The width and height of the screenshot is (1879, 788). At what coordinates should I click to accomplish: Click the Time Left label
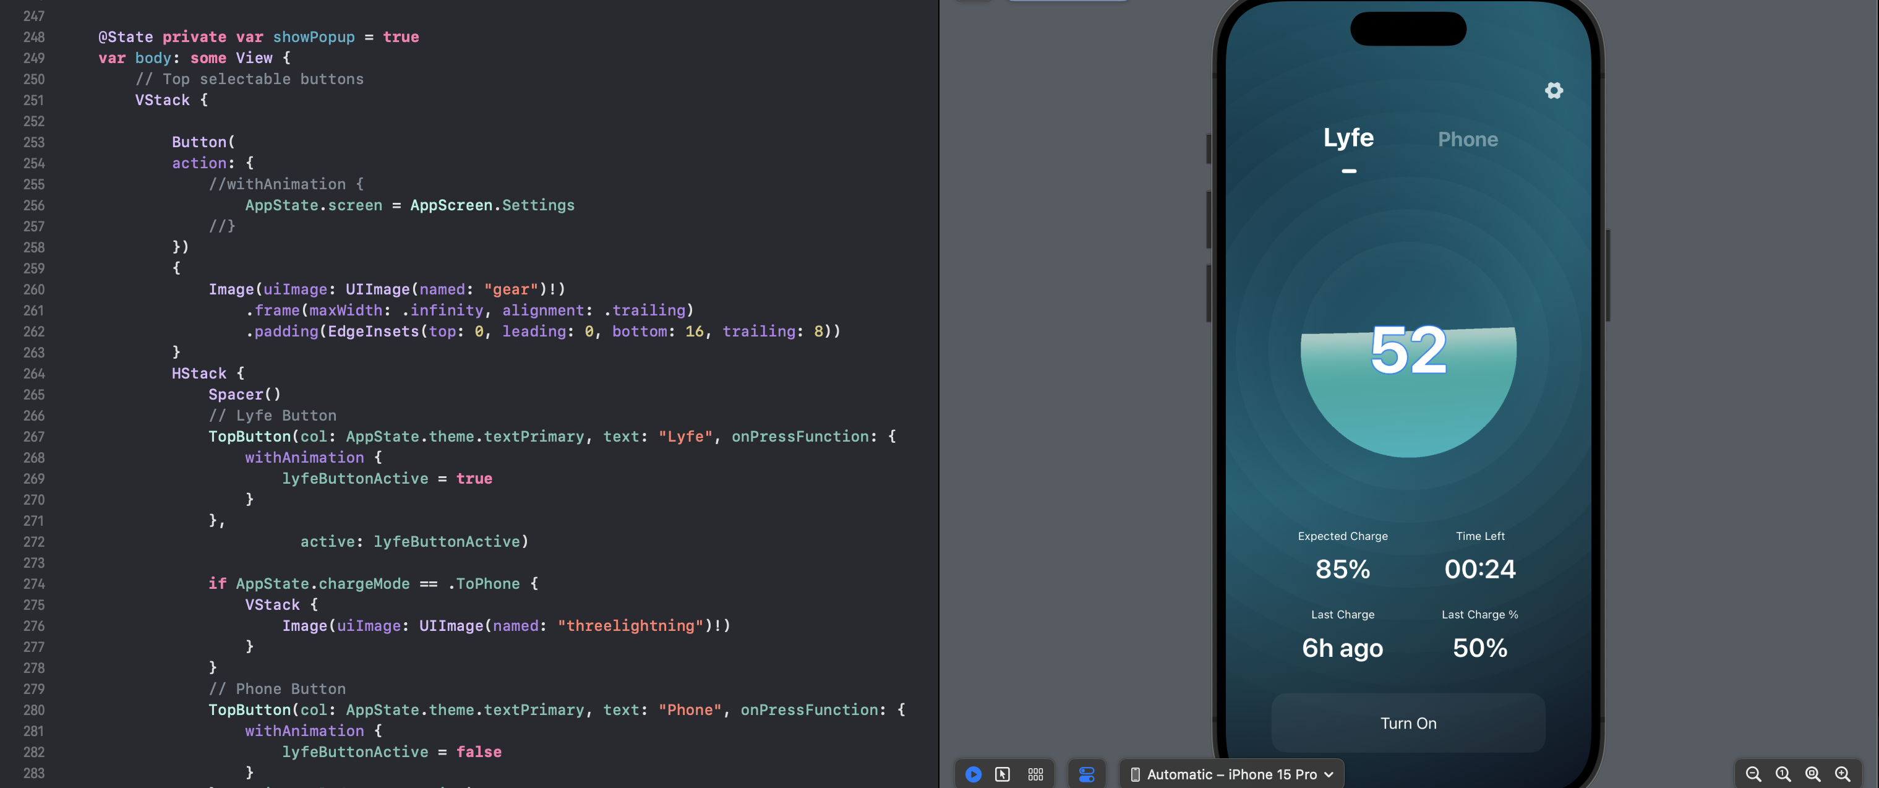pyautogui.click(x=1479, y=536)
